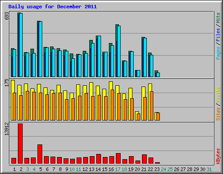Image resolution: width=223 pixels, height=174 pixels.
Task: Click the orange sites bar for day 22
Action: tap(152, 106)
